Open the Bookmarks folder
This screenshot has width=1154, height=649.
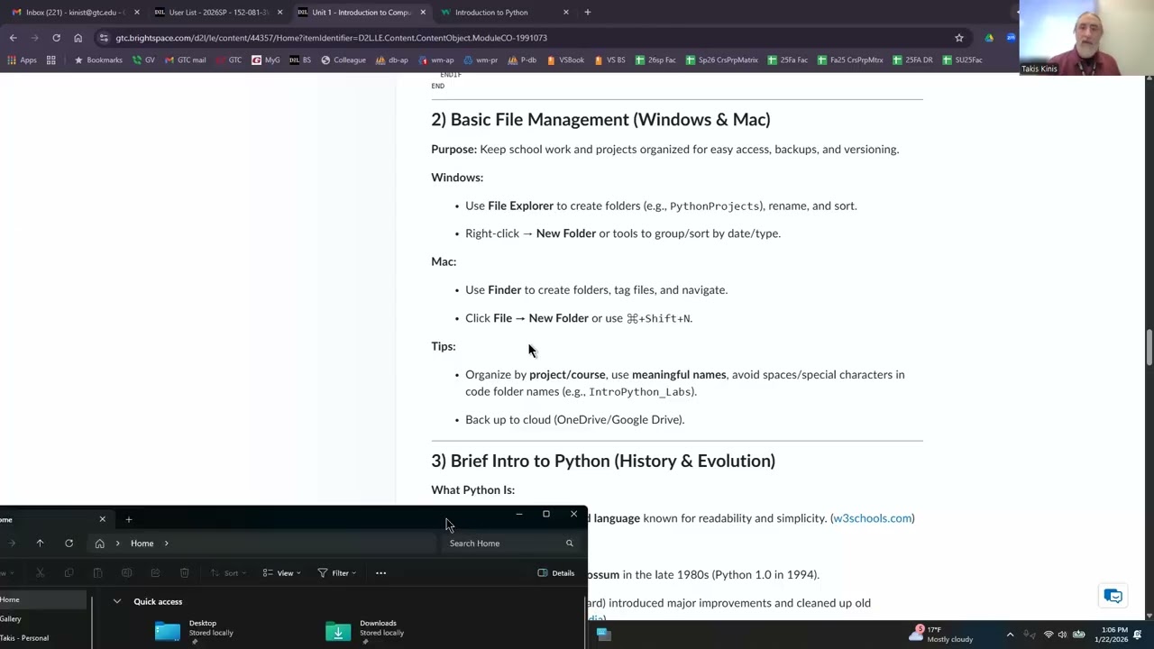(x=98, y=60)
